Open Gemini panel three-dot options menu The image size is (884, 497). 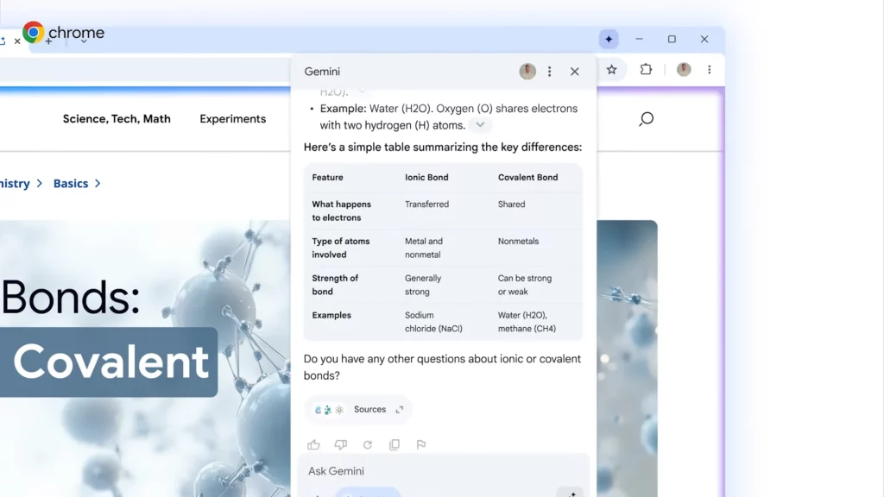pyautogui.click(x=550, y=72)
